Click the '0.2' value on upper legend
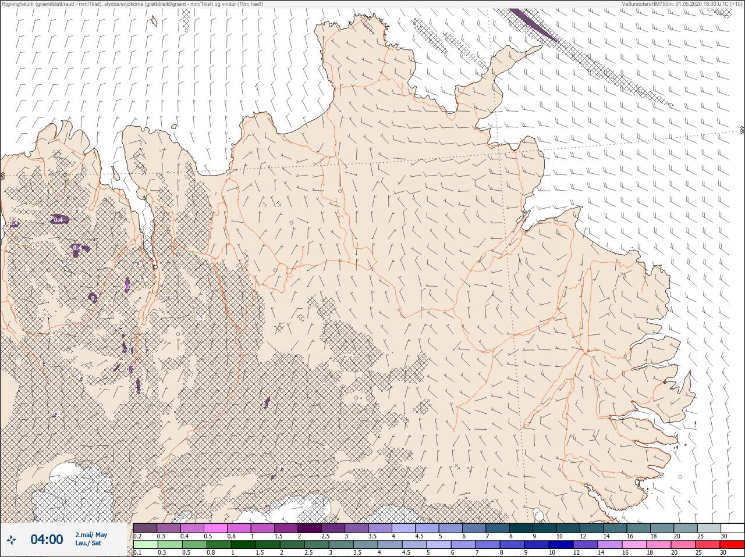The image size is (745, 557). (137, 536)
